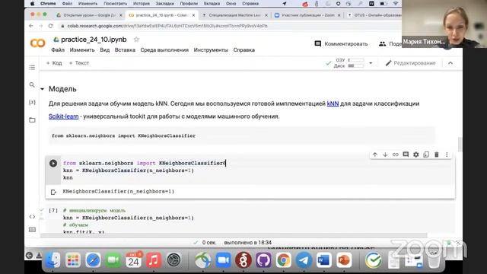Open the Изменить menu in Colab
487x274 pixels.
[82, 50]
